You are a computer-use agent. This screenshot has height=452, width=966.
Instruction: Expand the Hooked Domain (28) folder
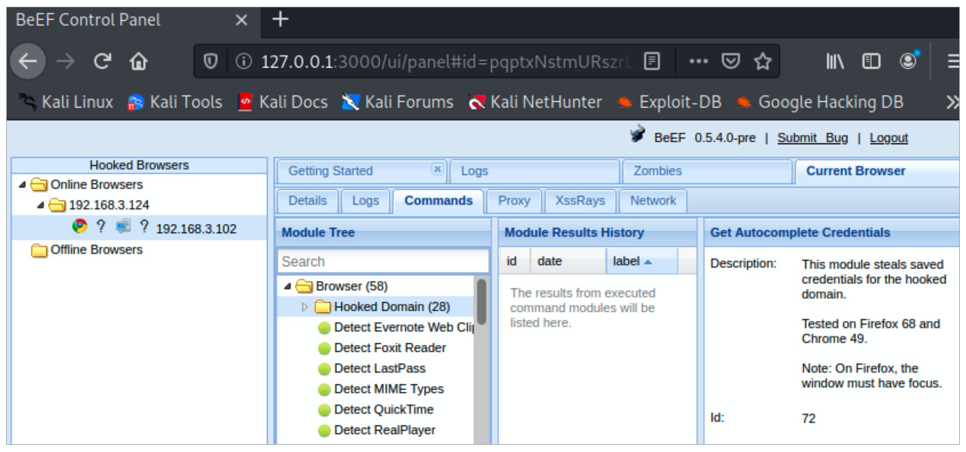pyautogui.click(x=305, y=307)
